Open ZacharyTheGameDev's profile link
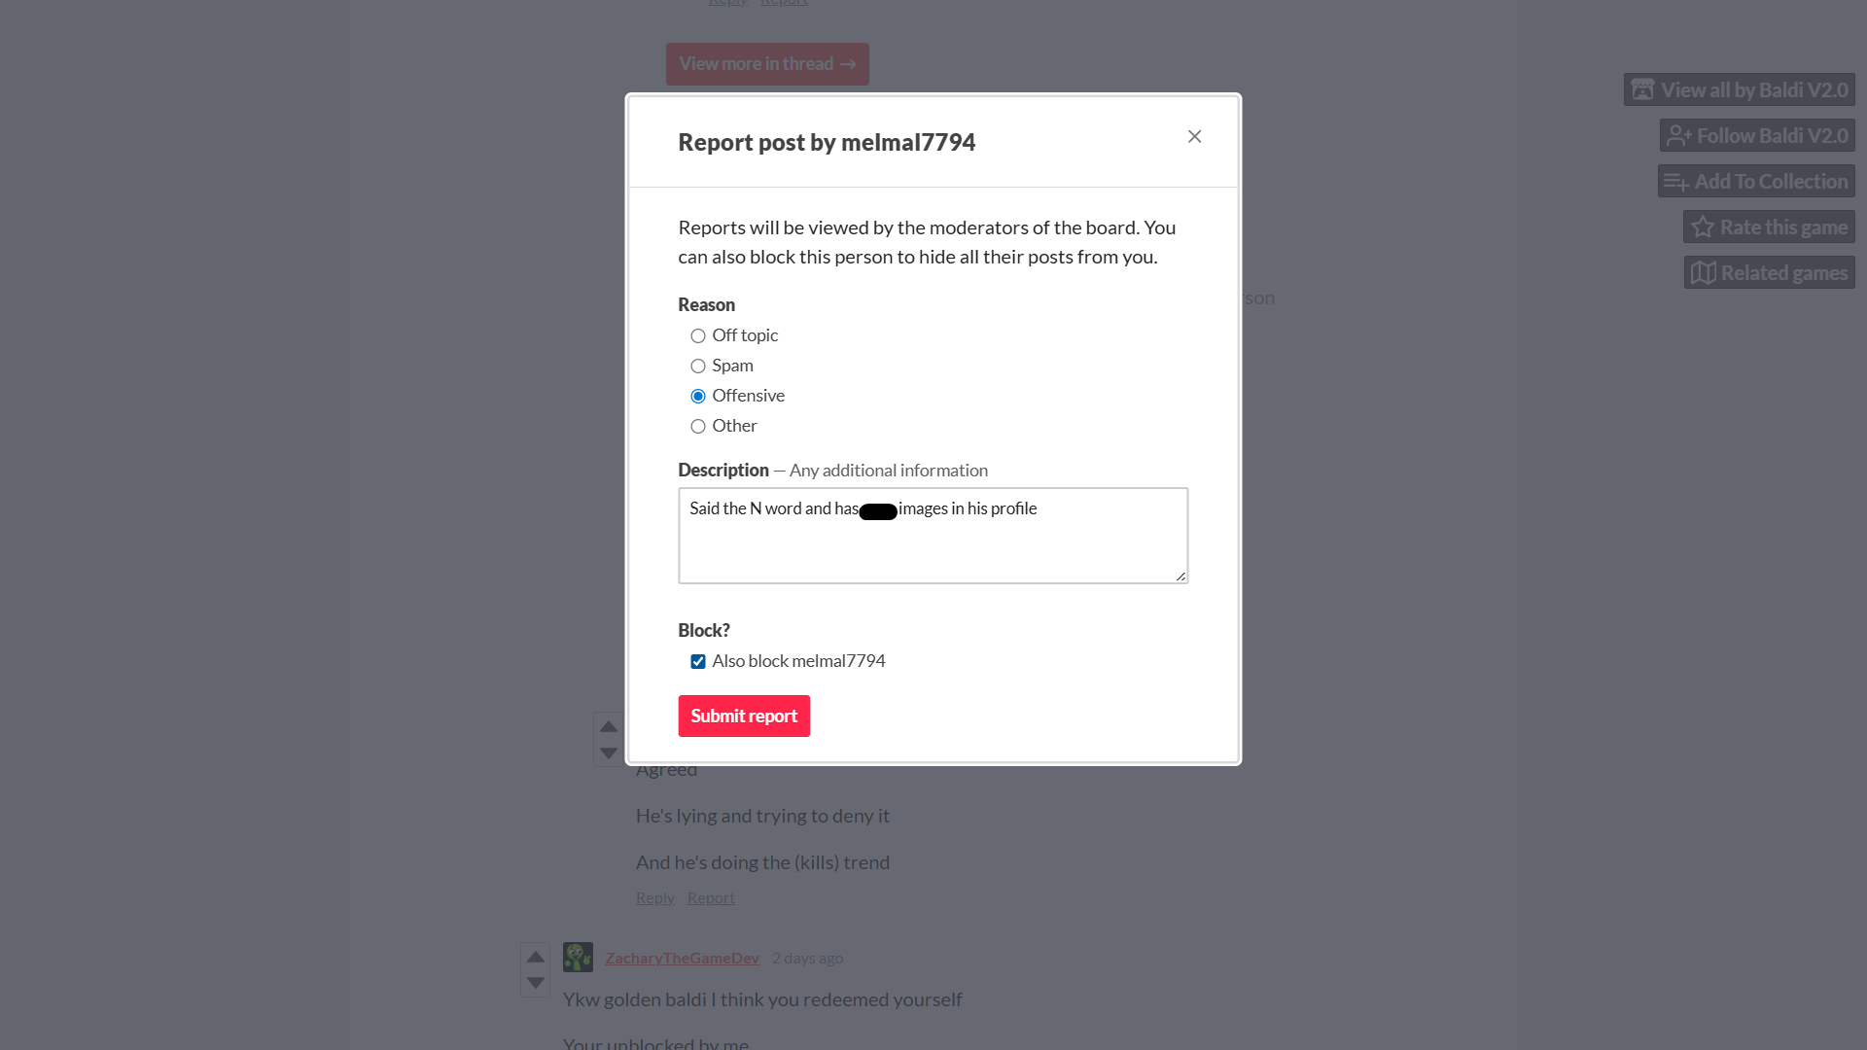Viewport: 1867px width, 1050px height. (682, 959)
